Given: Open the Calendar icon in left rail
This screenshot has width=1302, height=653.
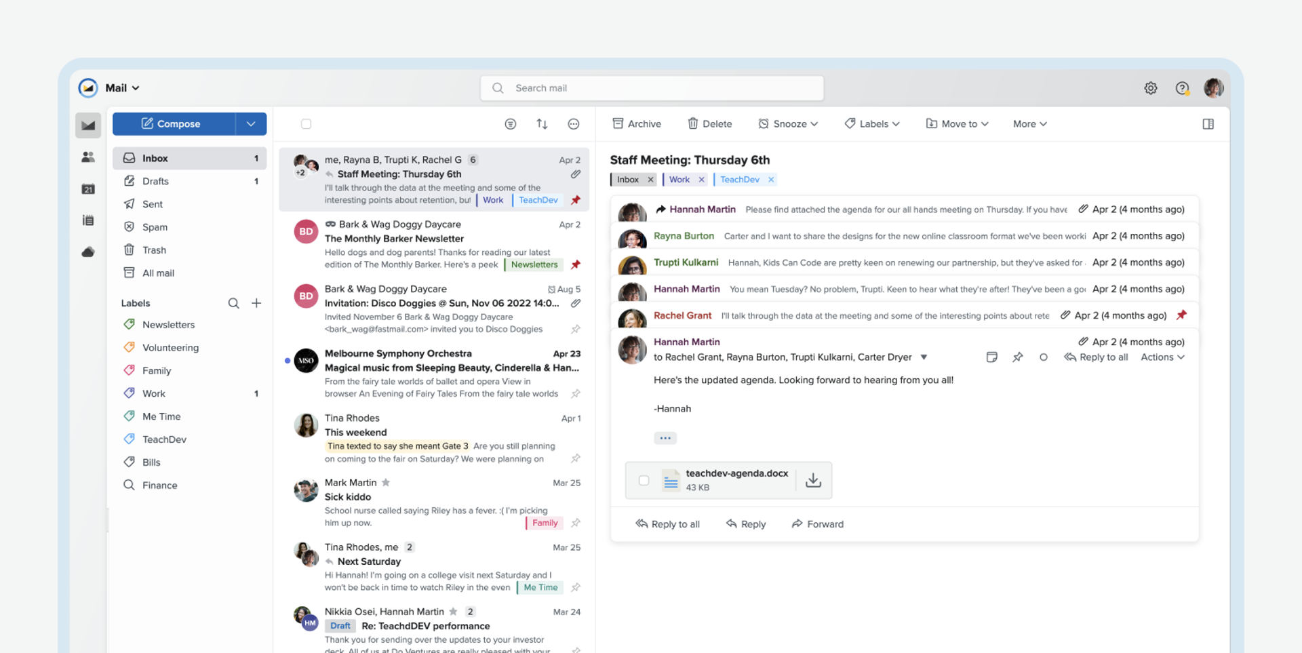Looking at the screenshot, I should pyautogui.click(x=88, y=189).
